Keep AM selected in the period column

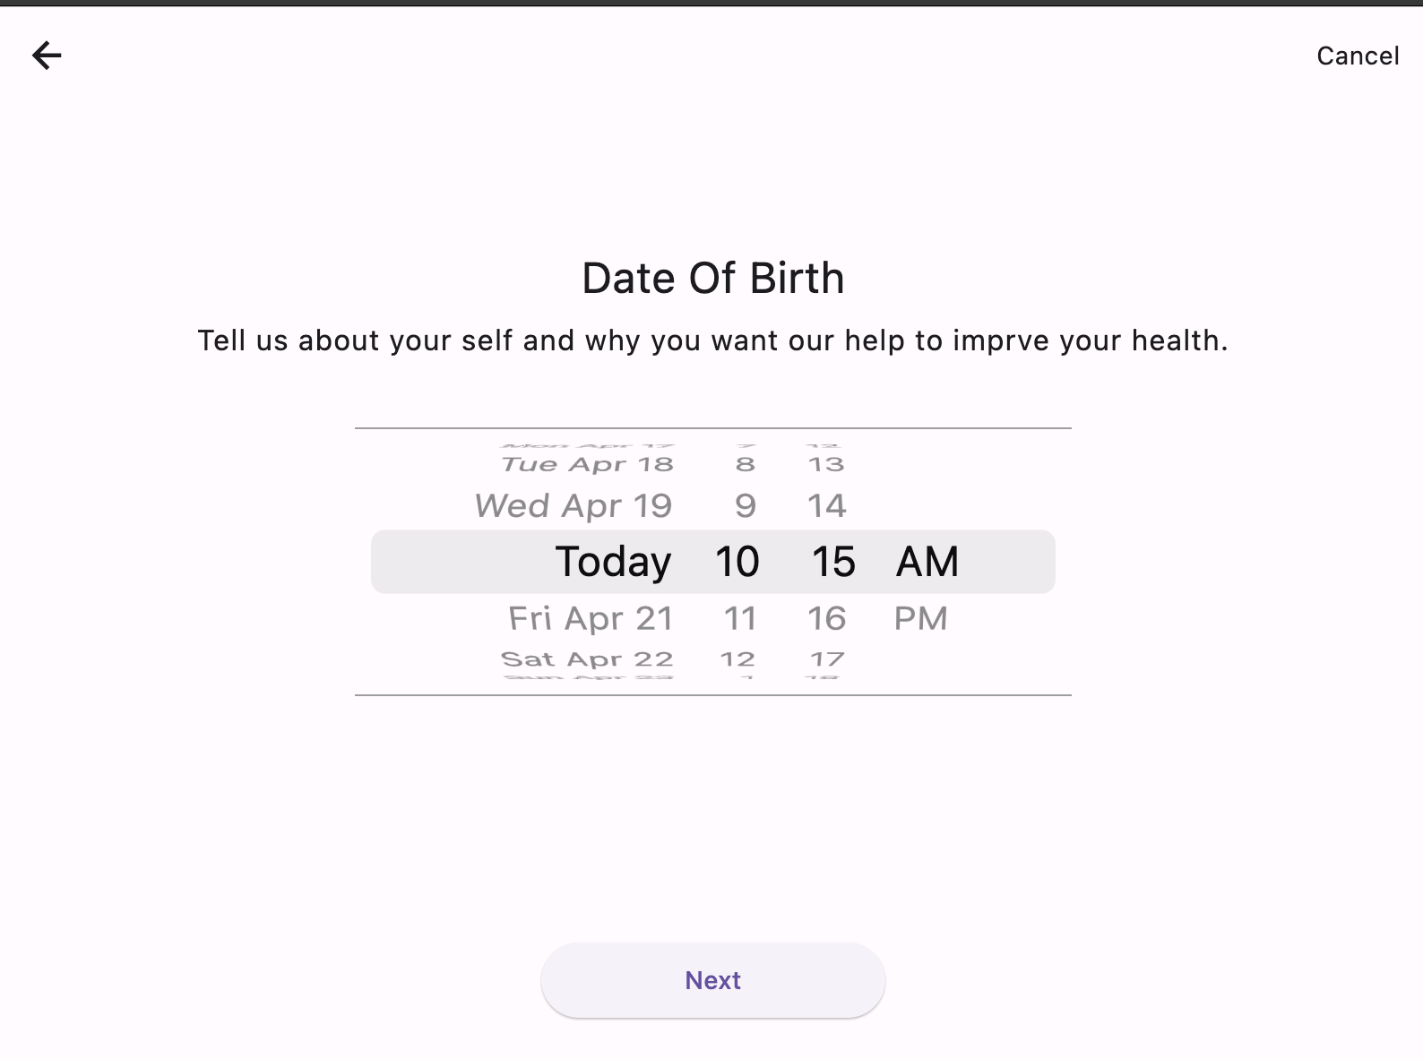(x=927, y=561)
